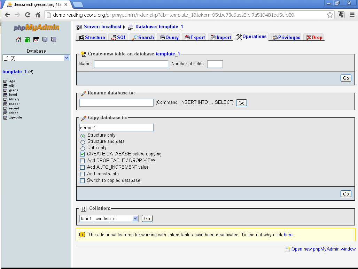Log out using the green exit icon

[27, 40]
